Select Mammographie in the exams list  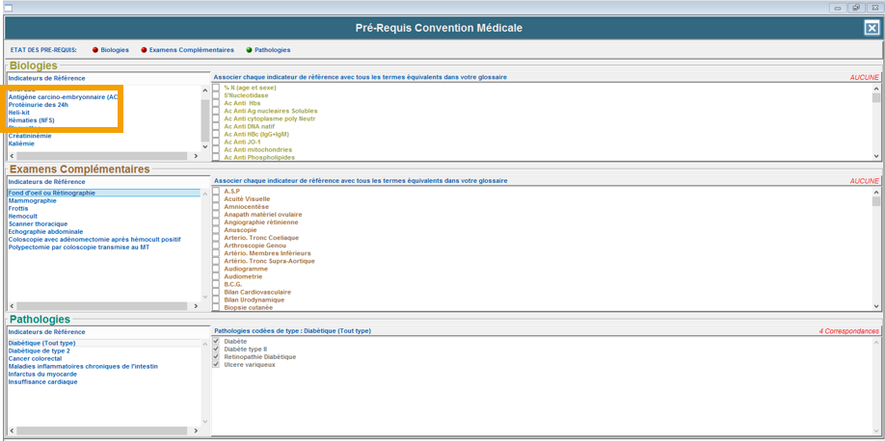click(33, 201)
